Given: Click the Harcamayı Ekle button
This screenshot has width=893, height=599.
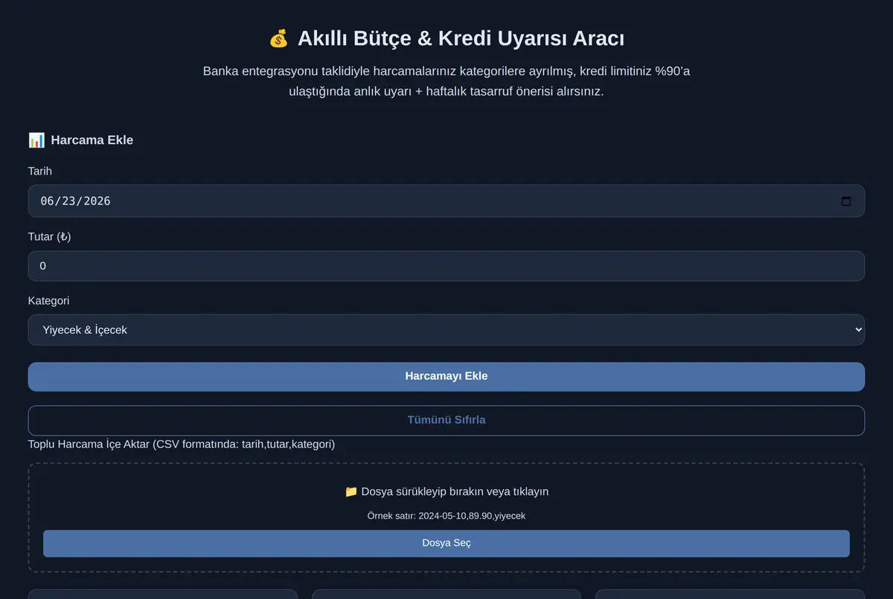Looking at the screenshot, I should point(446,377).
